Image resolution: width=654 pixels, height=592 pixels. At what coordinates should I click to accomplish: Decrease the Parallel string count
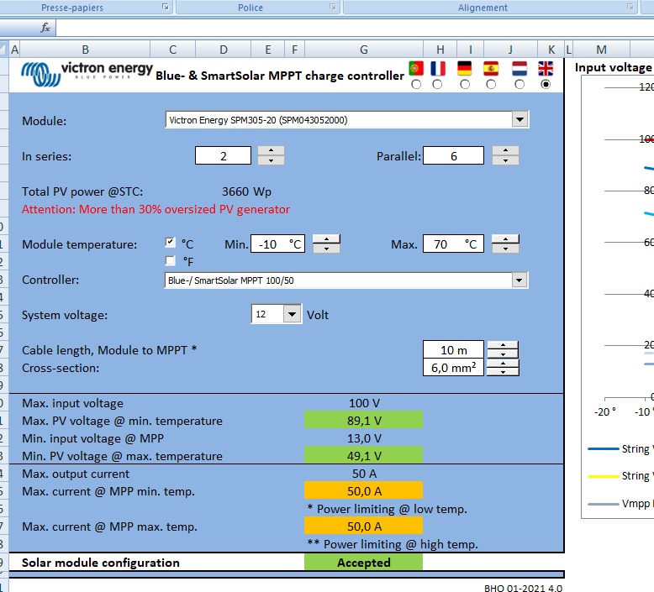(505, 160)
